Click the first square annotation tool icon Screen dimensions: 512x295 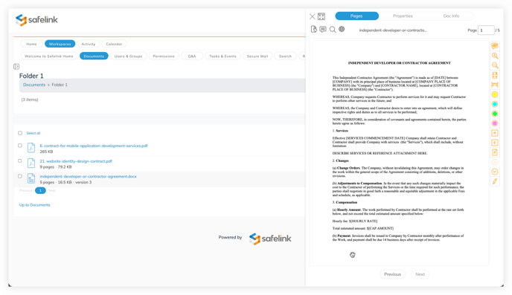(x=495, y=133)
